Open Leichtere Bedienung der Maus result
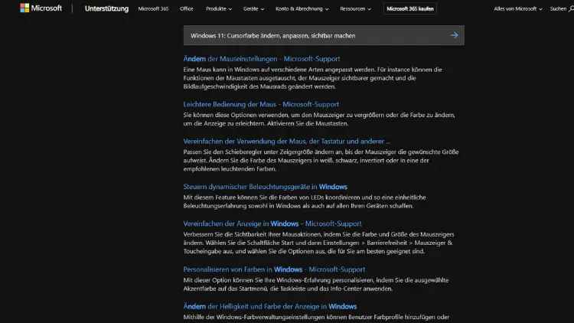 [x=261, y=104]
